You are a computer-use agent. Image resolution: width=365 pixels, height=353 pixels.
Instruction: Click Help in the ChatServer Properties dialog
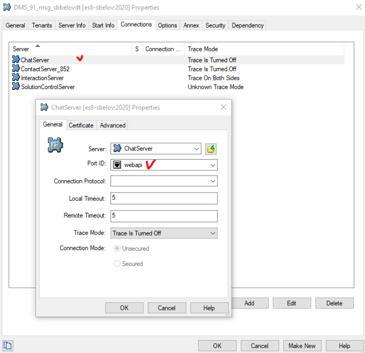209,308
